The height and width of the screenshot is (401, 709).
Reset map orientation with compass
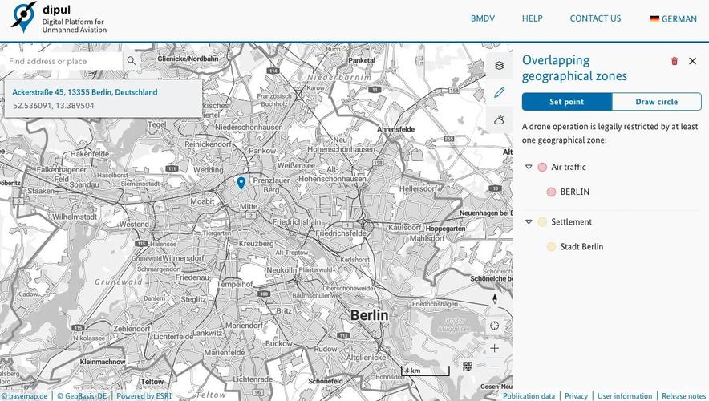point(495,298)
